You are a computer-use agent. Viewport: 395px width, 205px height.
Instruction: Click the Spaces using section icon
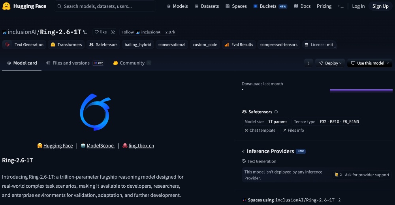pyautogui.click(x=244, y=200)
